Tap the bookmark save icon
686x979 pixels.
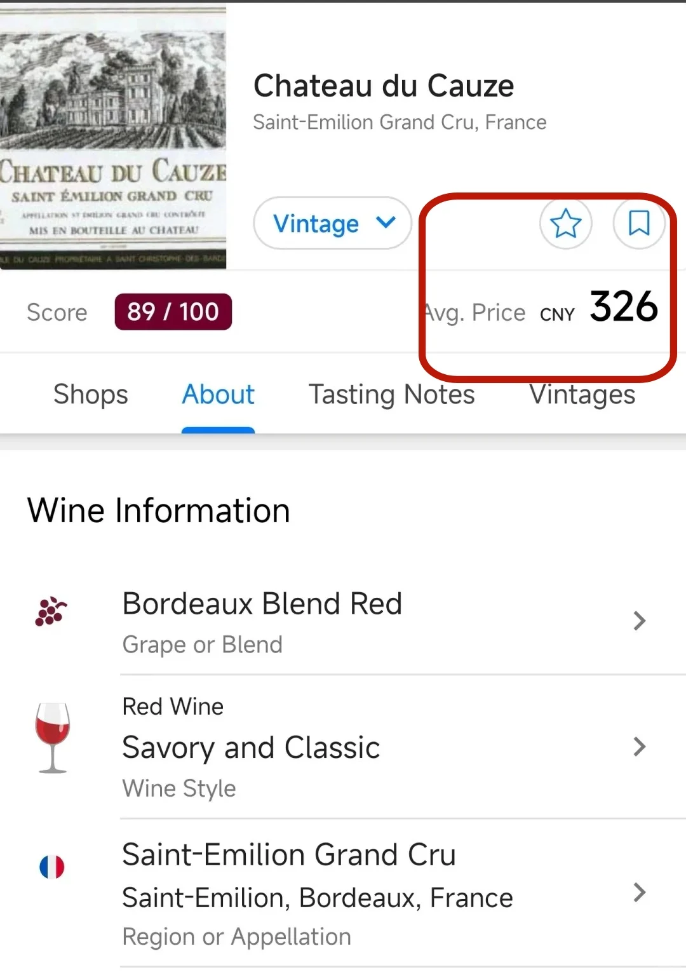tap(638, 223)
